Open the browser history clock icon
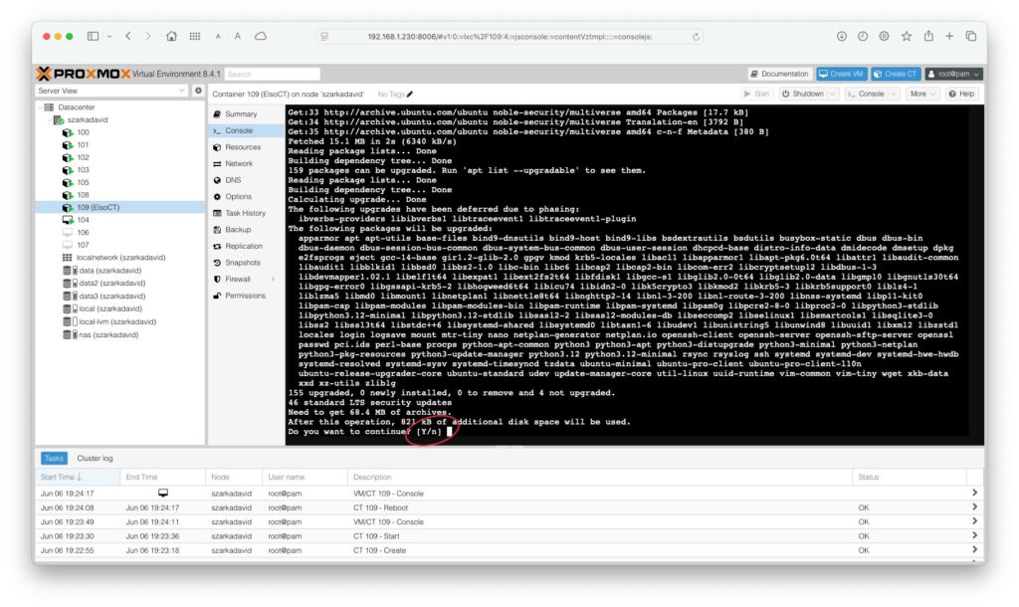 863,37
